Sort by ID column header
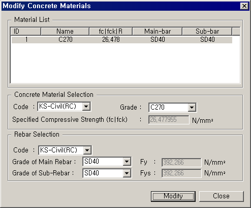Image resolution: width=251 pixels, height=208 pixels. [25, 31]
